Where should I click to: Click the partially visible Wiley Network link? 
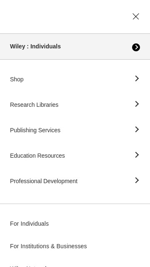[x=28, y=266]
